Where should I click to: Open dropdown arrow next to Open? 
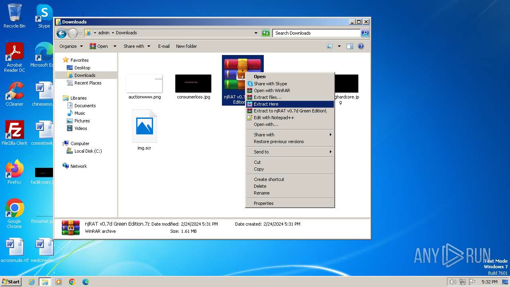(x=115, y=46)
